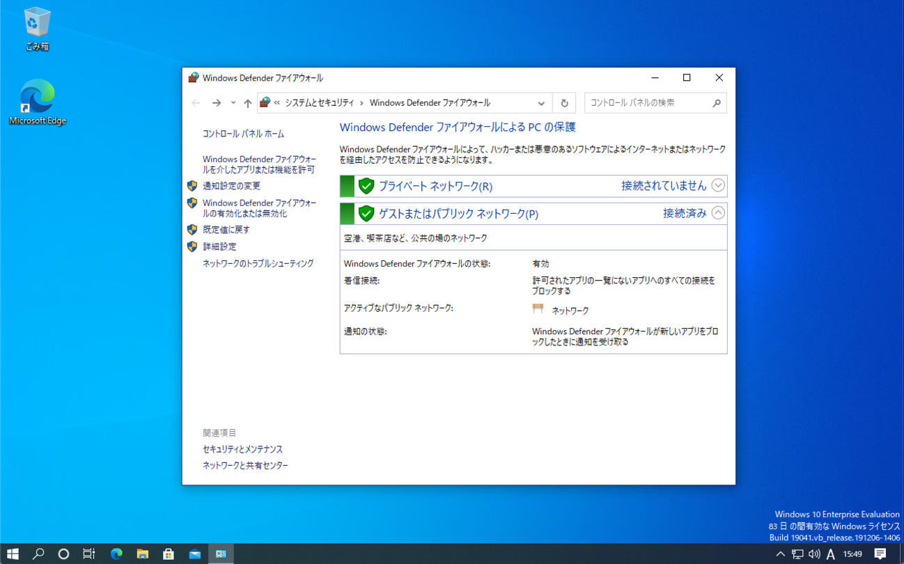
Task: Click the 既定値に戻す link
Action: click(226, 230)
